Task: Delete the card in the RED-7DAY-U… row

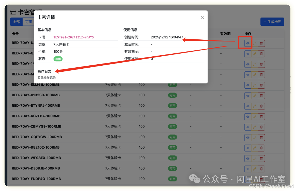Action: click(x=261, y=43)
